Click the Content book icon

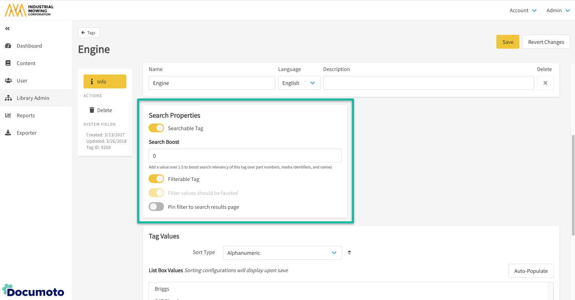tap(8, 63)
